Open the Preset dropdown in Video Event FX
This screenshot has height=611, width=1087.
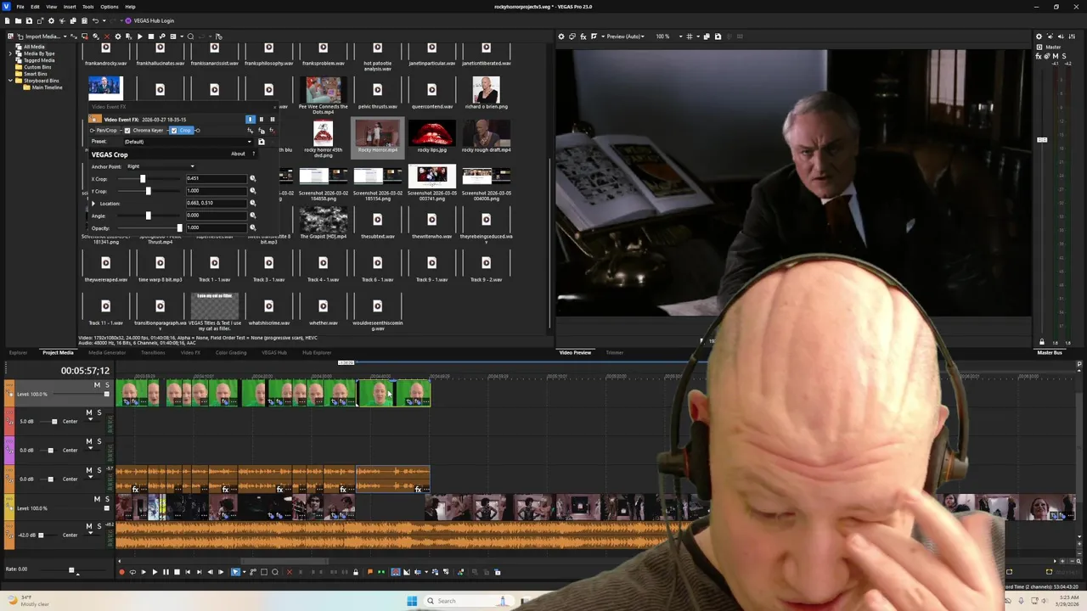pos(189,142)
